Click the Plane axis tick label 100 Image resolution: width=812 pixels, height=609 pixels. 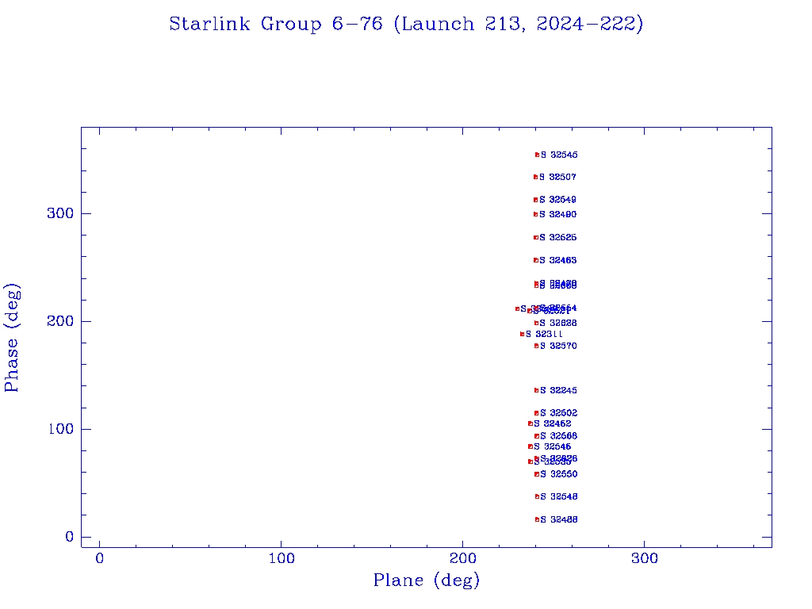tap(282, 558)
